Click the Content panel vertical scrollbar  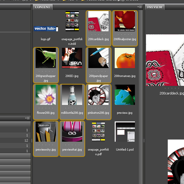click(x=140, y=97)
